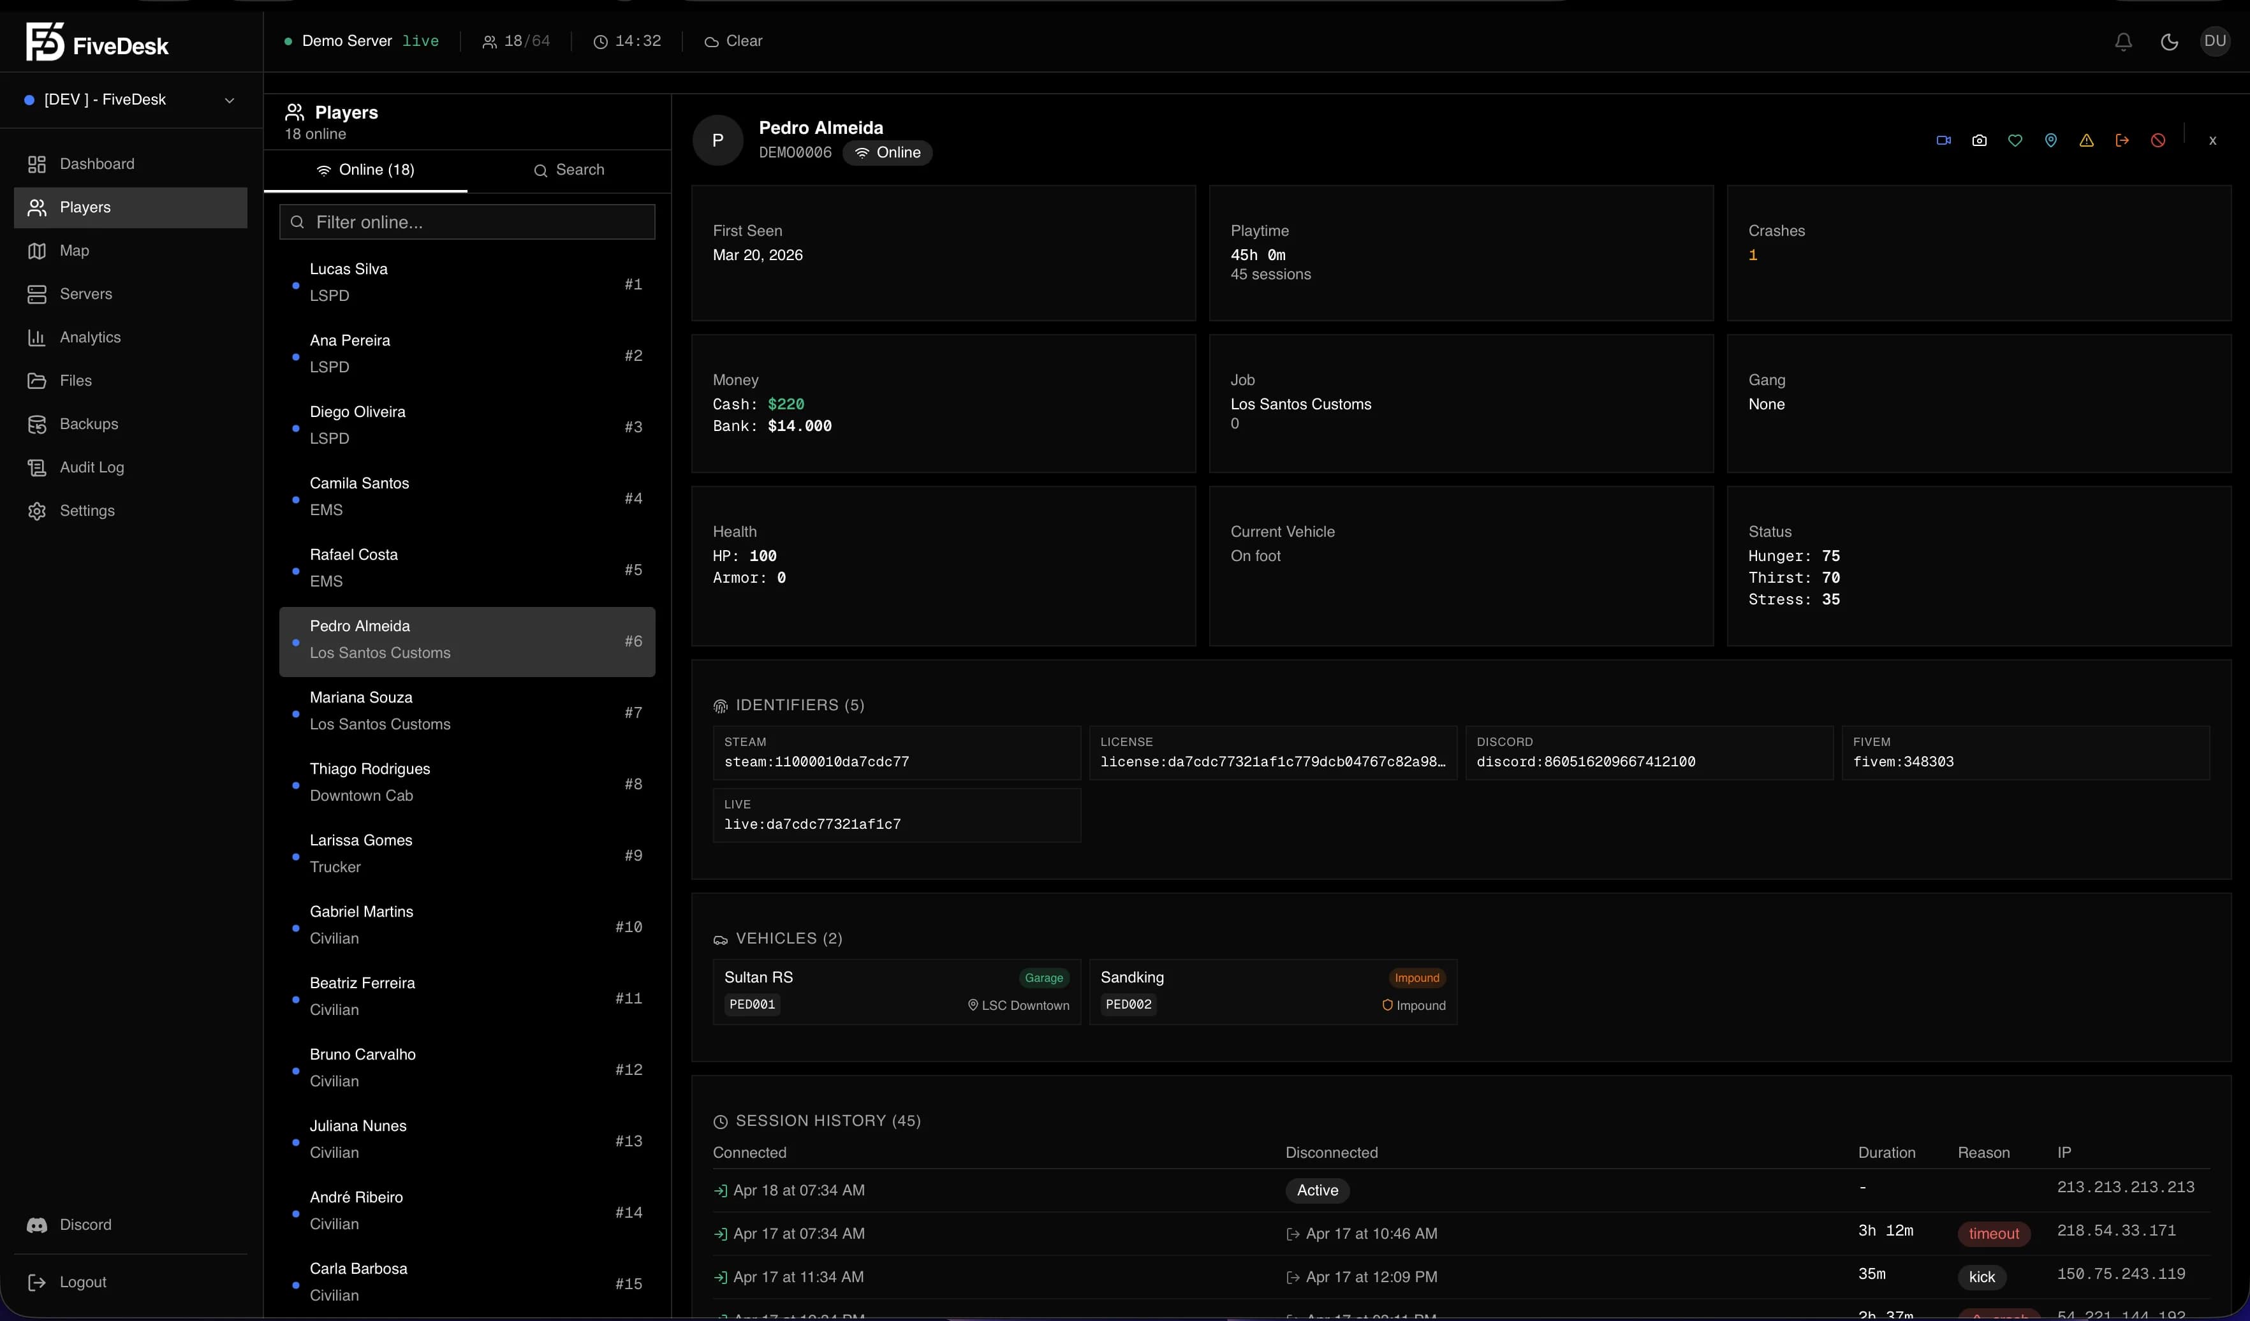Click the timeout reason badge
Screen dimensions: 2250x1321
point(1994,1234)
